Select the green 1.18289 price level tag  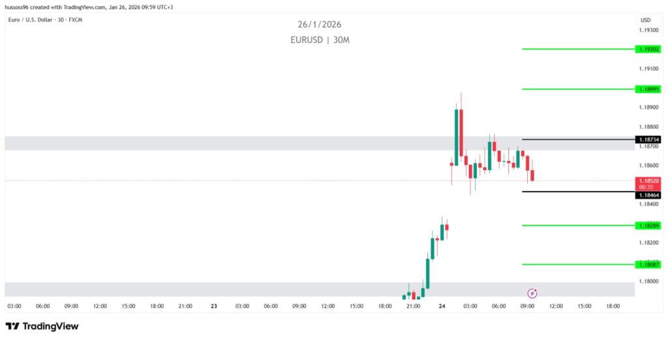648,225
